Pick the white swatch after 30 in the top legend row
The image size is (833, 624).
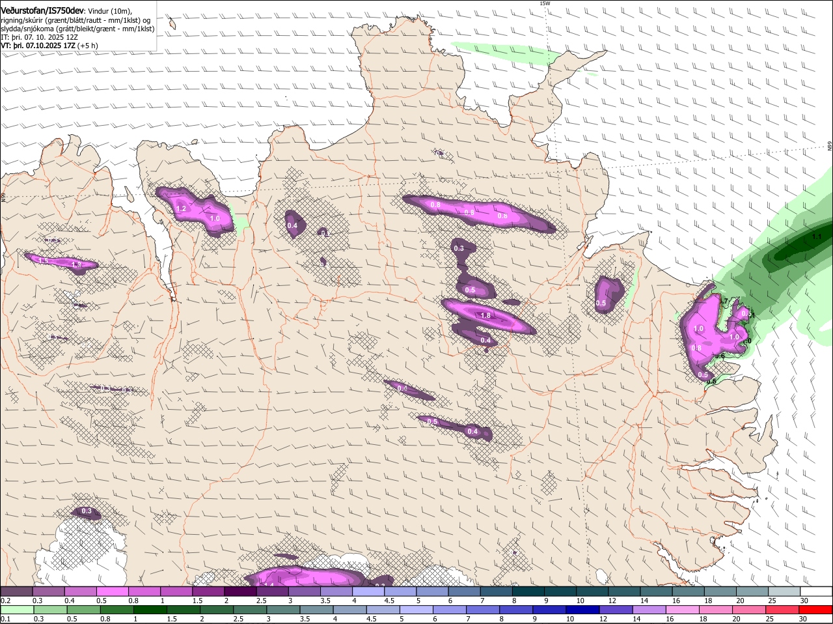coord(817,591)
